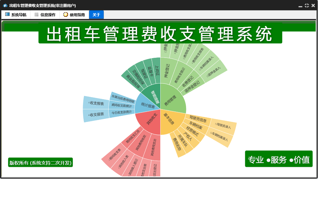
Task: Open the 所属车队 segment
Action: pyautogui.click(x=183, y=140)
